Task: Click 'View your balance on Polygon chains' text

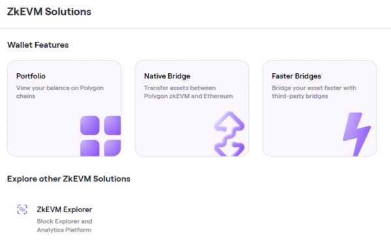Action: (60, 92)
